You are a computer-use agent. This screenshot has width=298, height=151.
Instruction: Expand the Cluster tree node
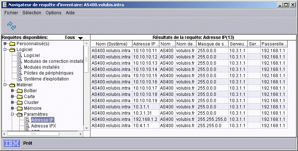(x=13, y=103)
